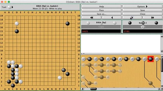The image size is (163, 91).
Task: Jump to game end with double-right arrow
Action: [153, 18]
